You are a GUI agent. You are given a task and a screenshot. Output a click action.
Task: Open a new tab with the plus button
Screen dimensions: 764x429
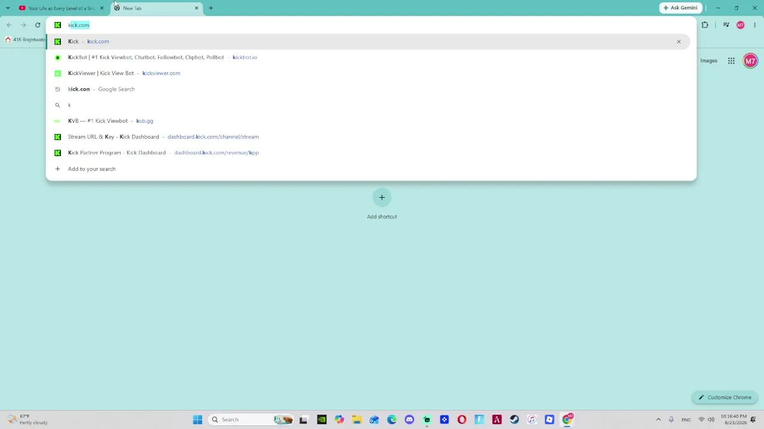(x=211, y=8)
